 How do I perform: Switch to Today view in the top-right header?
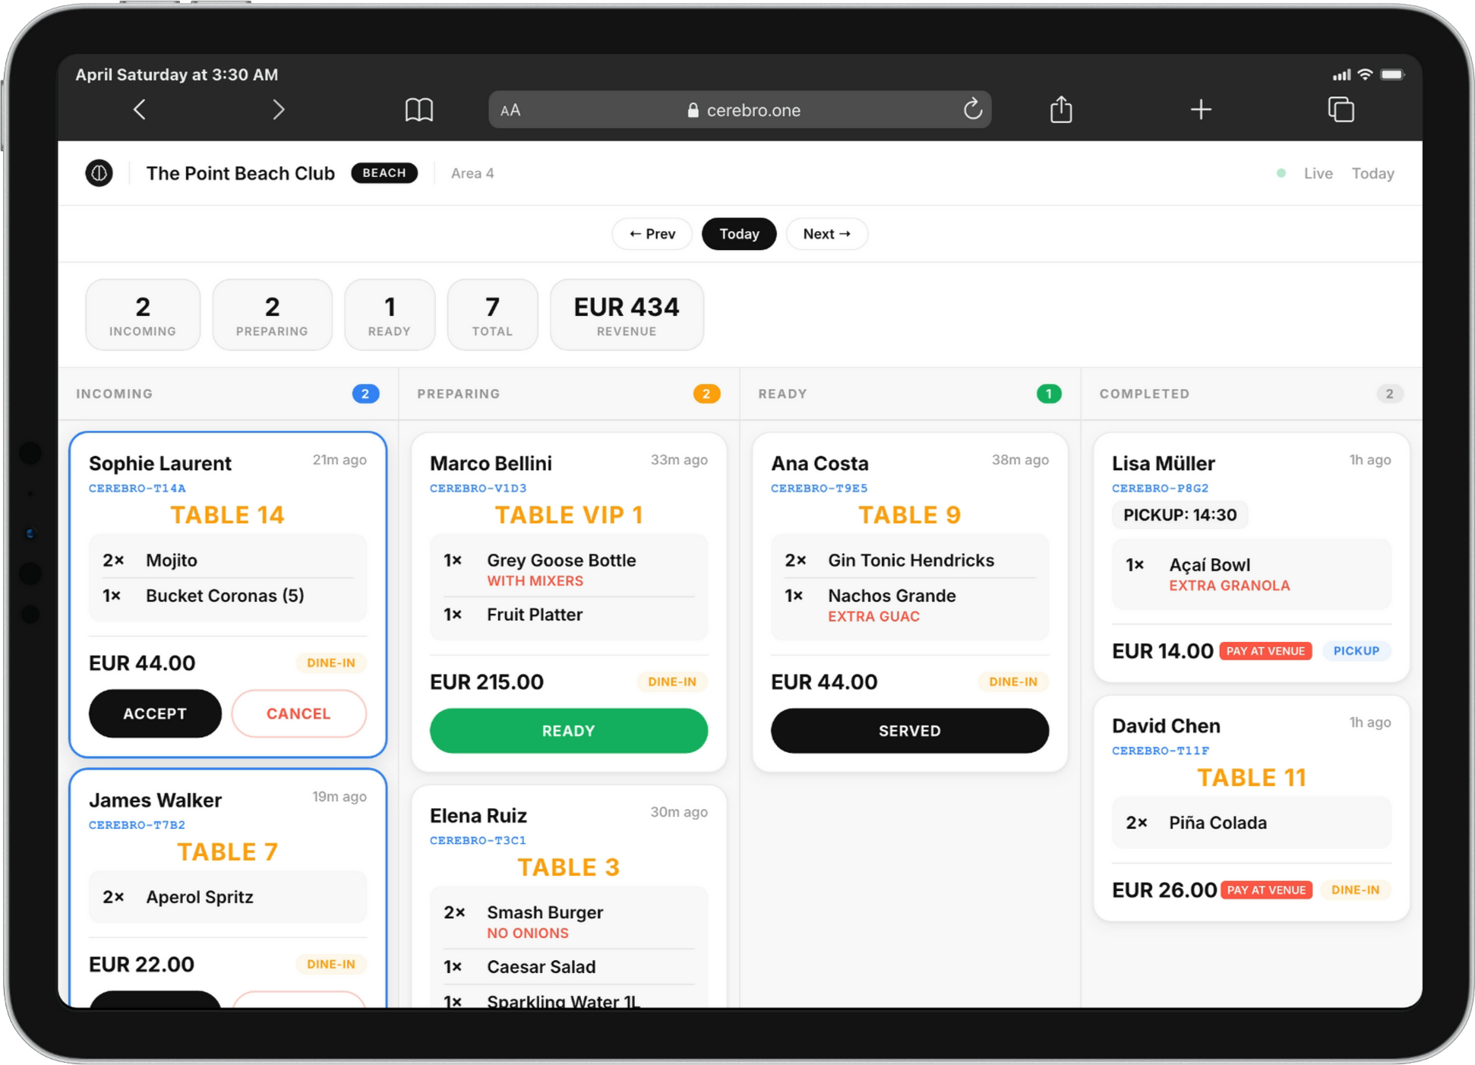pos(1372,173)
